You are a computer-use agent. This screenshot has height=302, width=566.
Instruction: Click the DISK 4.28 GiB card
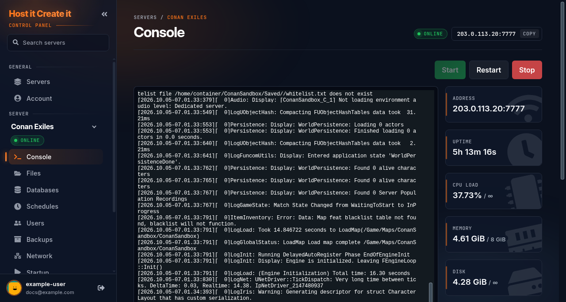(493, 278)
